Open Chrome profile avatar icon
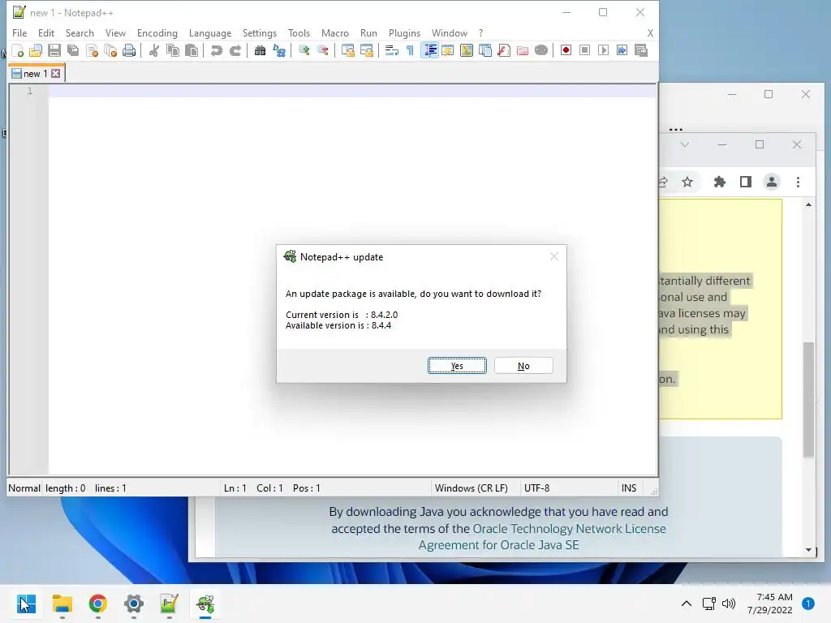The image size is (831, 623). pos(772,183)
